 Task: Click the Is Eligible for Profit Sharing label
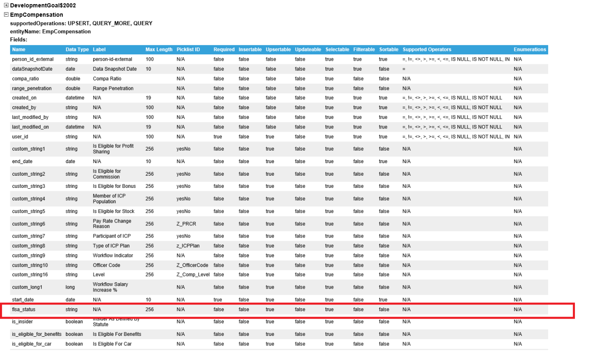pyautogui.click(x=113, y=149)
